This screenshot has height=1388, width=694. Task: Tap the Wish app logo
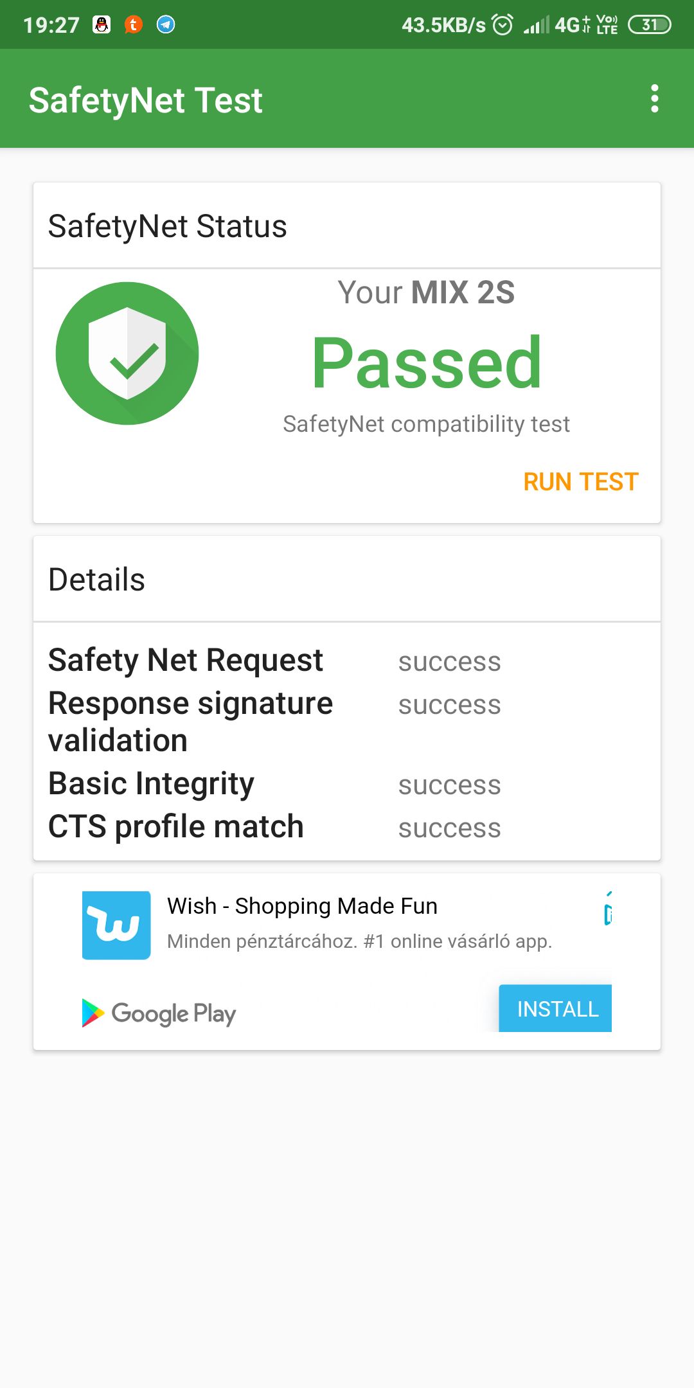point(116,925)
